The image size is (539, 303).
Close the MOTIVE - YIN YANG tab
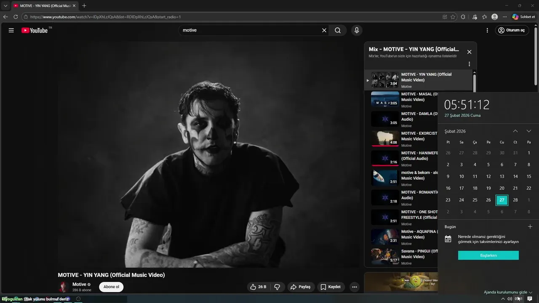(74, 6)
